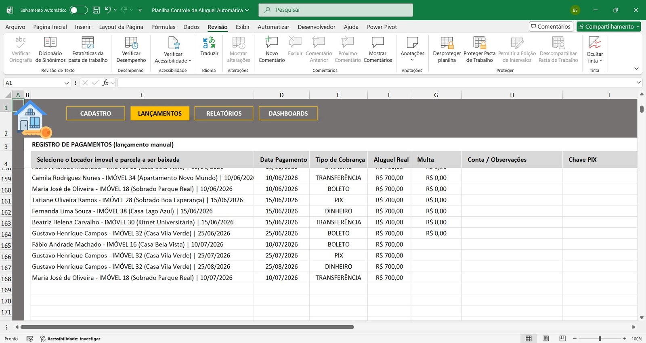646x343 pixels.
Task: Click the Ocultar Tinta icon
Action: click(595, 42)
